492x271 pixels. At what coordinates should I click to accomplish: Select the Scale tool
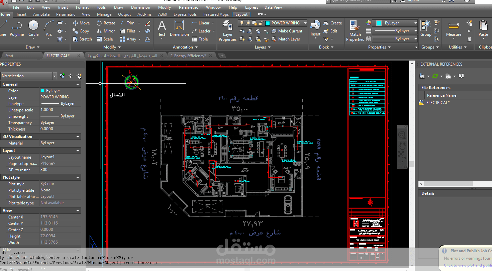coord(105,39)
